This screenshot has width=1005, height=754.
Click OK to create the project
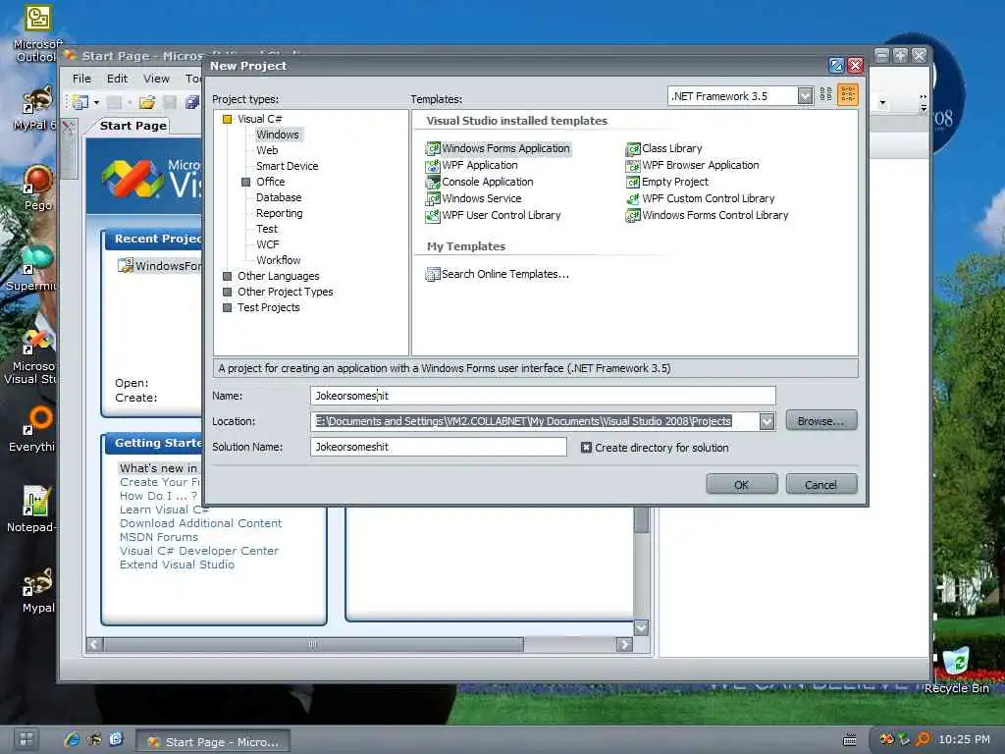[742, 485]
